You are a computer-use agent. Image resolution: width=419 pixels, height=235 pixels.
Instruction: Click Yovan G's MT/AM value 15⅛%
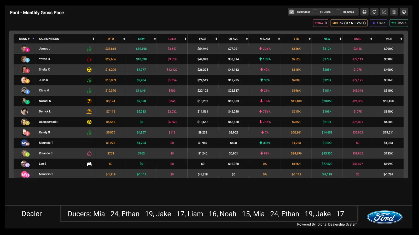click(265, 59)
